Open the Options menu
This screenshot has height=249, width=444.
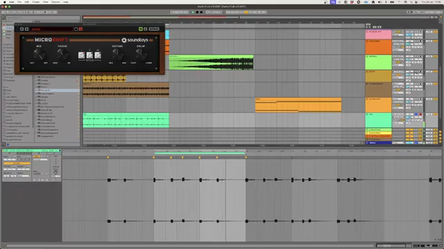[55, 2]
